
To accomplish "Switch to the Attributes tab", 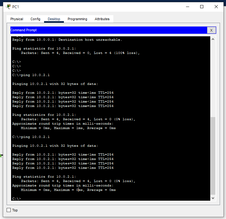I will (102, 19).
